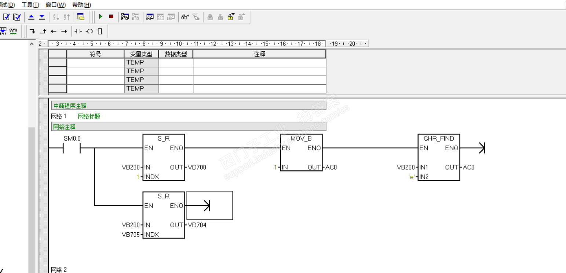Insert a contact from the toolbar
Image resolution: width=566 pixels, height=273 pixels.
(x=78, y=32)
